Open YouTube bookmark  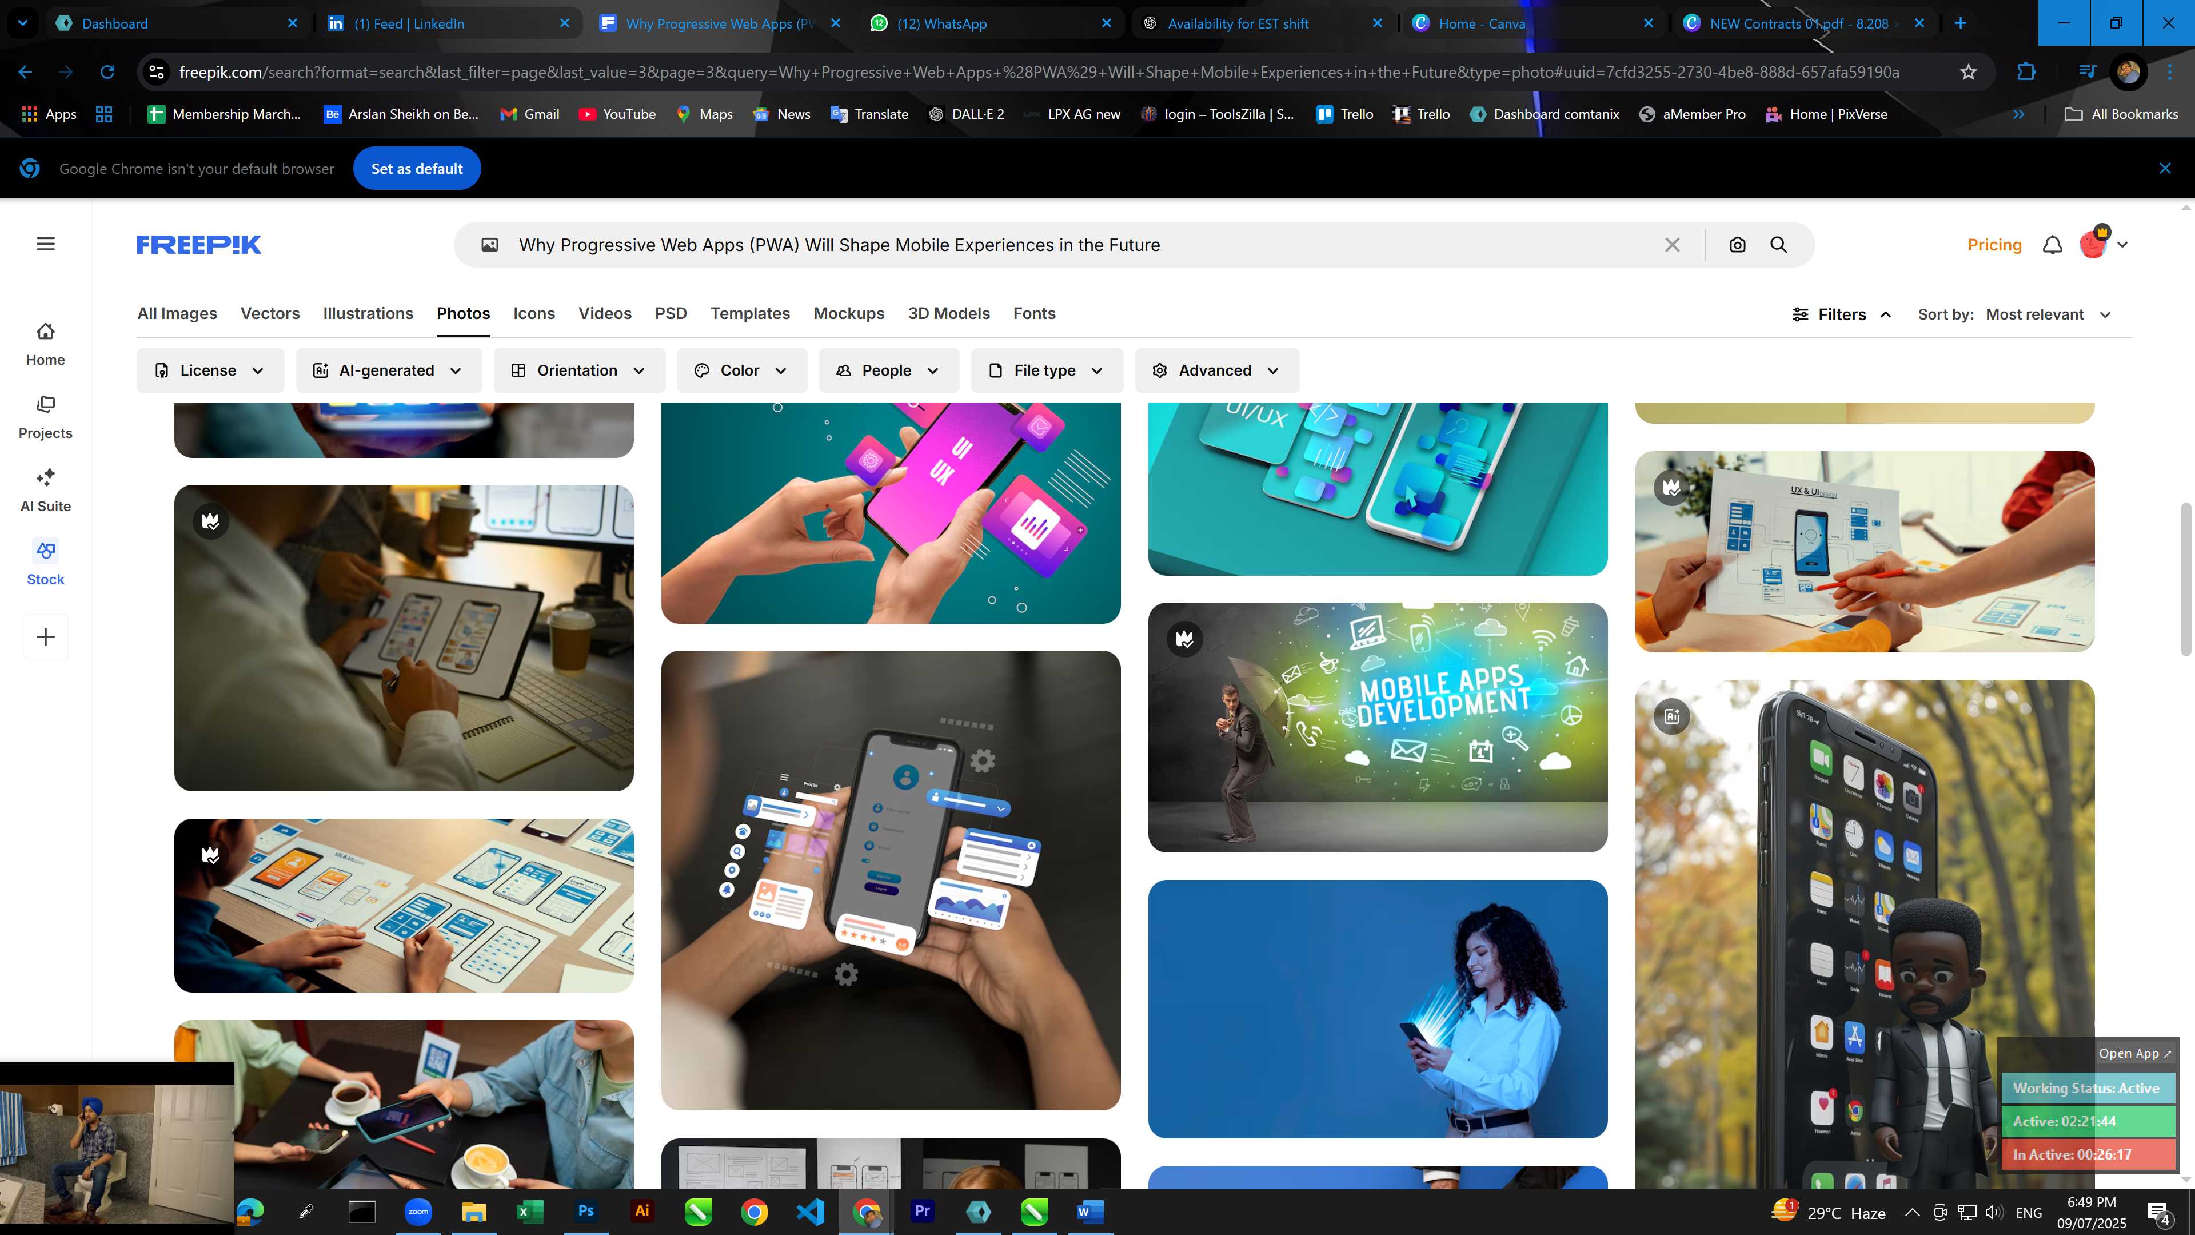pyautogui.click(x=617, y=114)
